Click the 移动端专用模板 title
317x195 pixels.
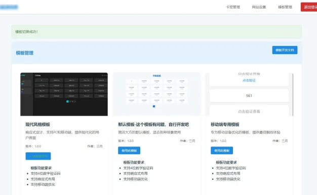225,124
